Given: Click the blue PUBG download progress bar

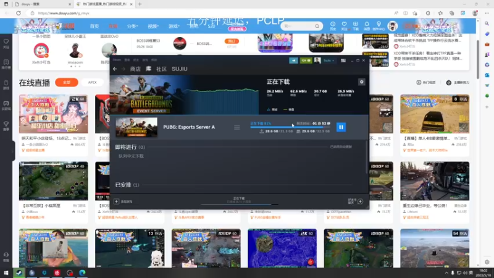Looking at the screenshot, I should (290, 127).
